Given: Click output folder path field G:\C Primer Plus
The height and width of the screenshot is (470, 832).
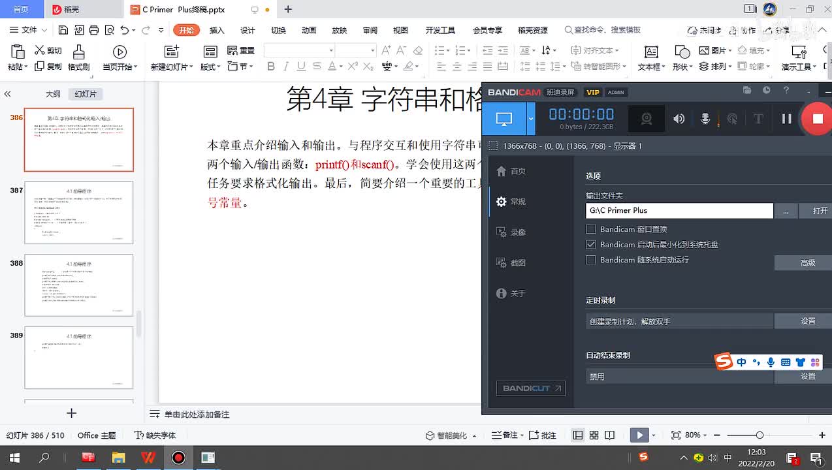Looking at the screenshot, I should (679, 210).
